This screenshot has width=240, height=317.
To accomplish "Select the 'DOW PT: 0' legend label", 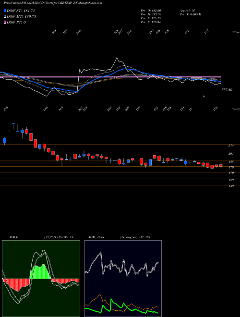I will (16, 22).
